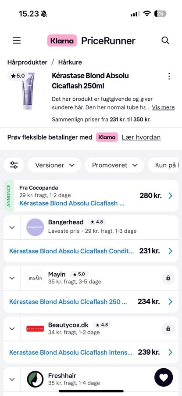The height and width of the screenshot is (396, 182).
Task: Tap the lock icon next to Mayin
Action: [x=168, y=278]
